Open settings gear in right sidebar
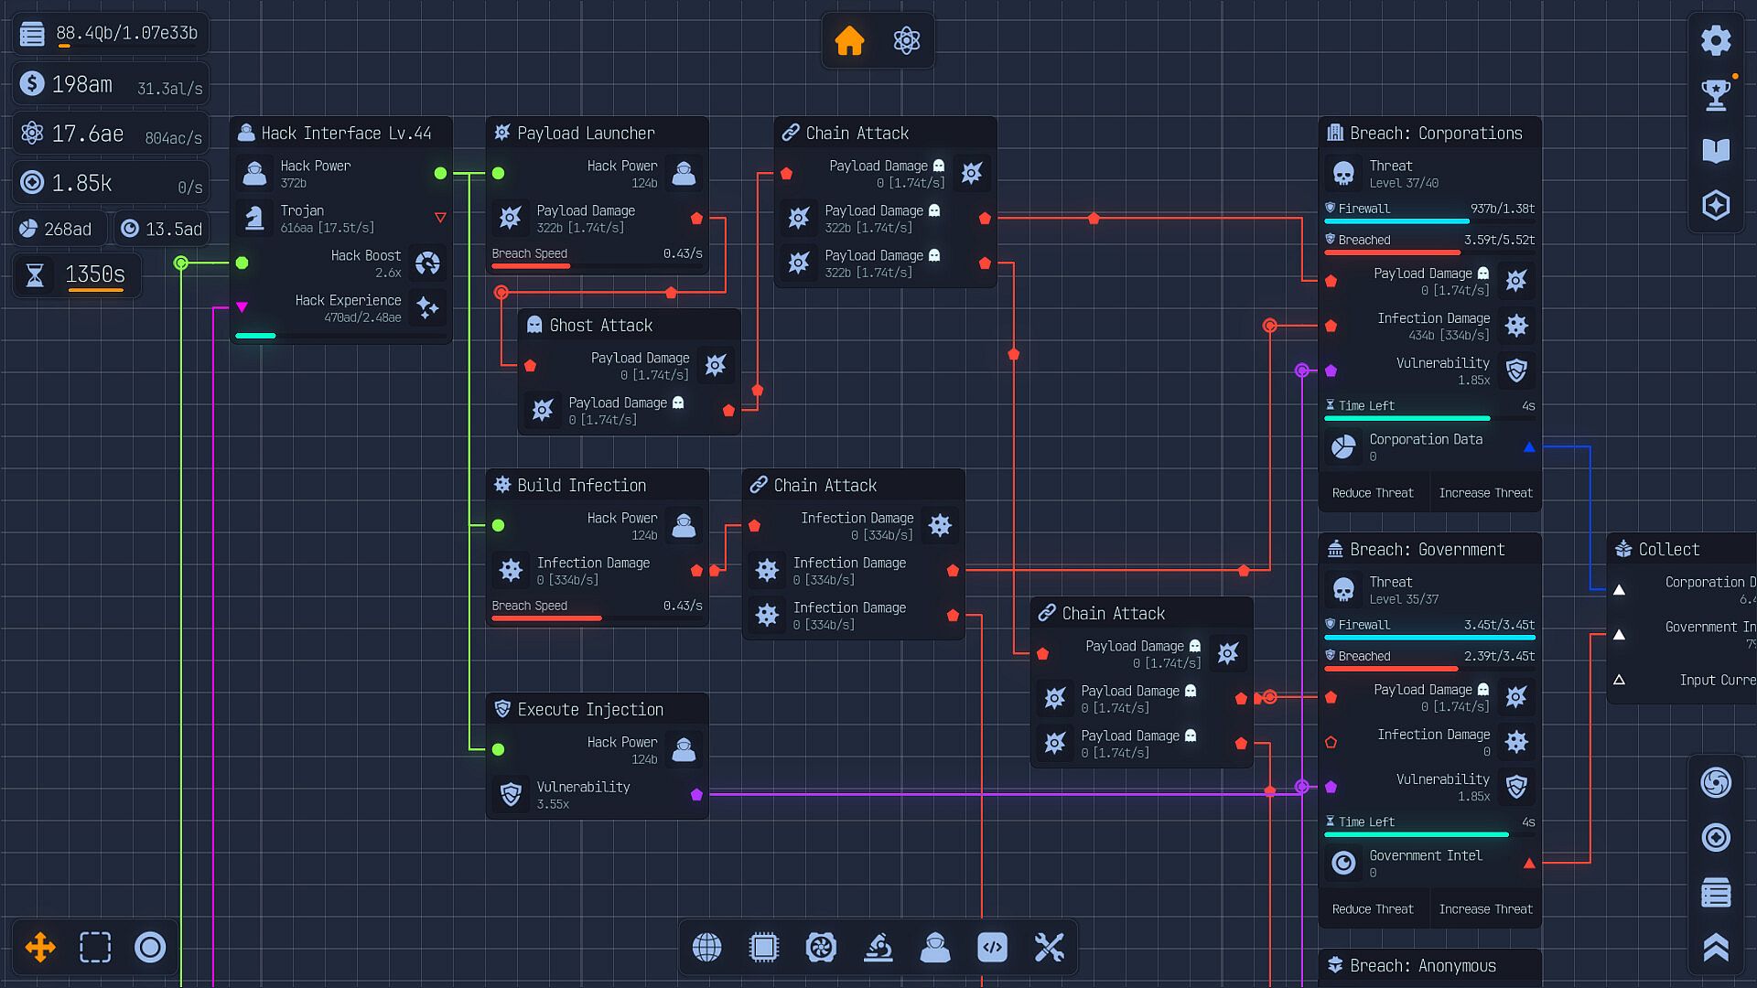 [x=1716, y=41]
